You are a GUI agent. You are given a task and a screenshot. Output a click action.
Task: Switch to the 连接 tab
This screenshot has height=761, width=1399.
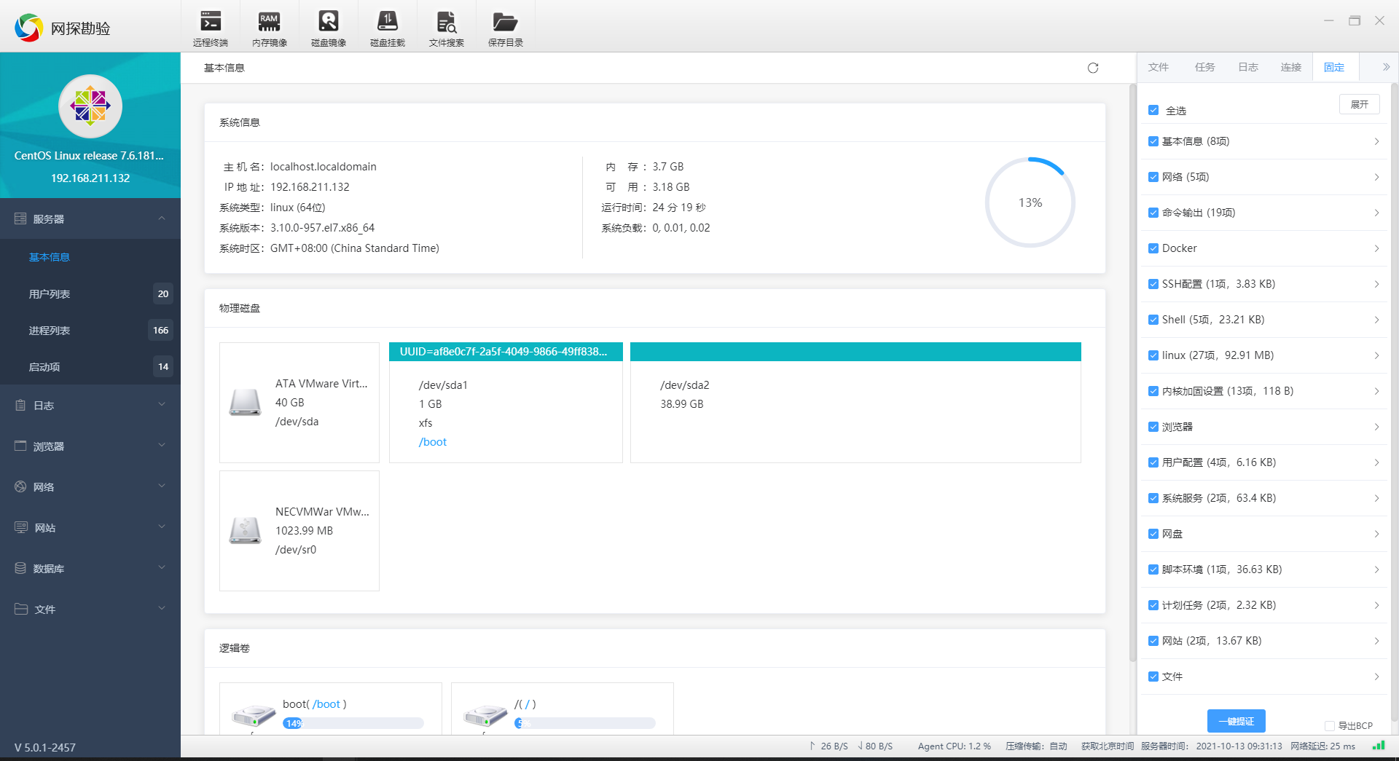click(x=1291, y=67)
